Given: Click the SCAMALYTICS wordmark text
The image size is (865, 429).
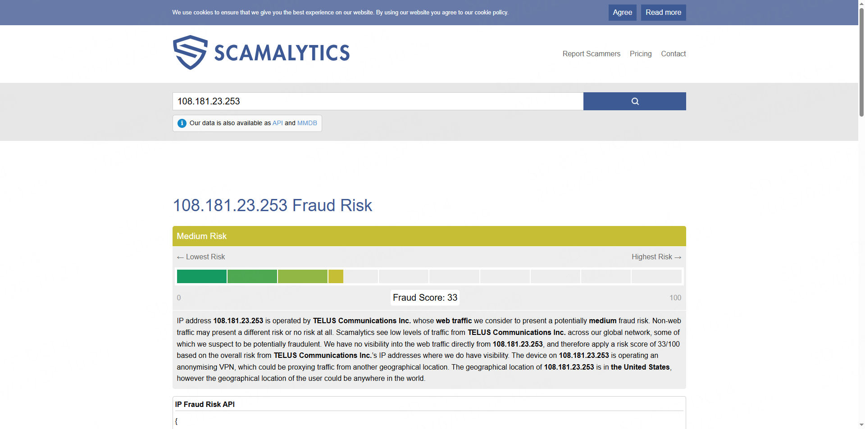Looking at the screenshot, I should (282, 53).
